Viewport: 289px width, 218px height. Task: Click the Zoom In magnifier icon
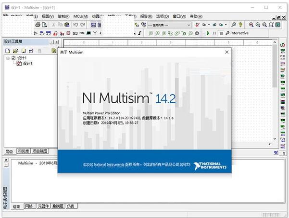coord(251,25)
